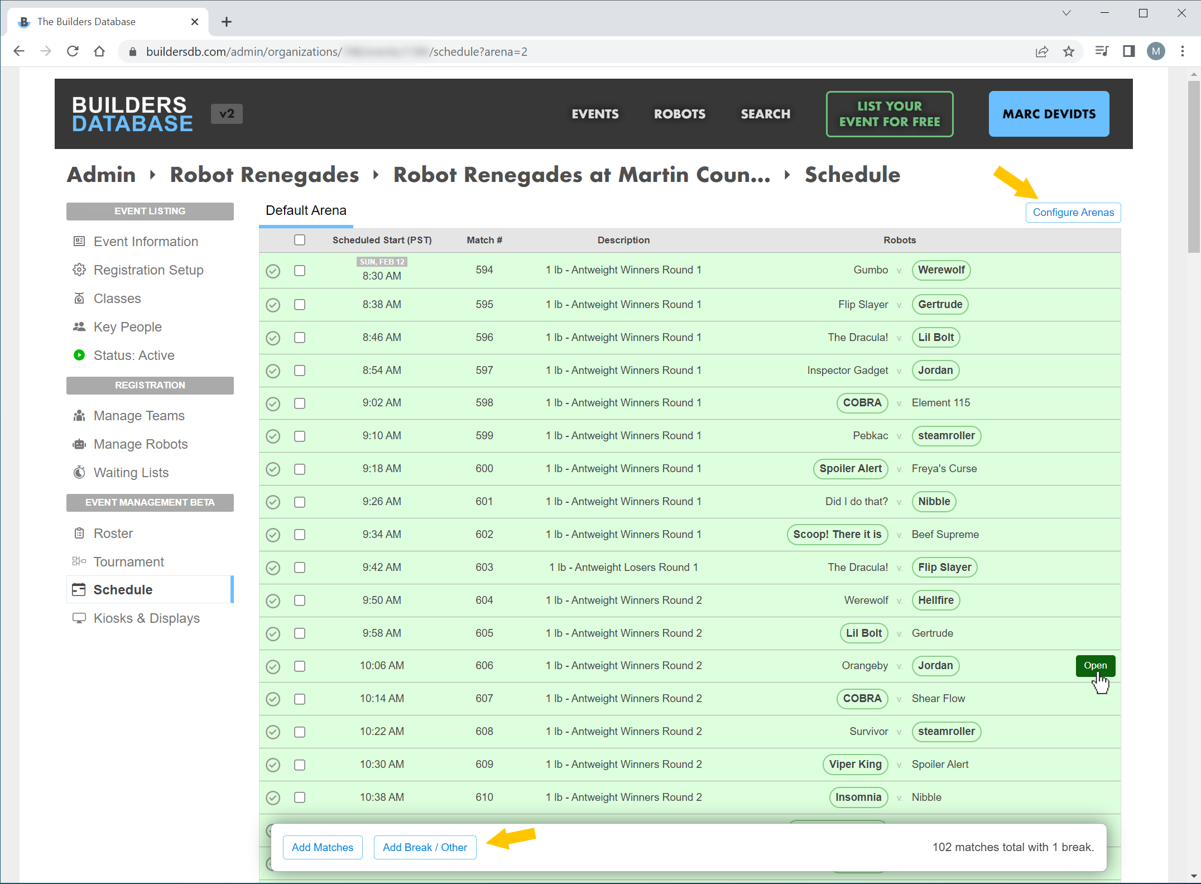This screenshot has height=884, width=1201.
Task: Toggle the select-all checkbox in table header
Action: (300, 240)
